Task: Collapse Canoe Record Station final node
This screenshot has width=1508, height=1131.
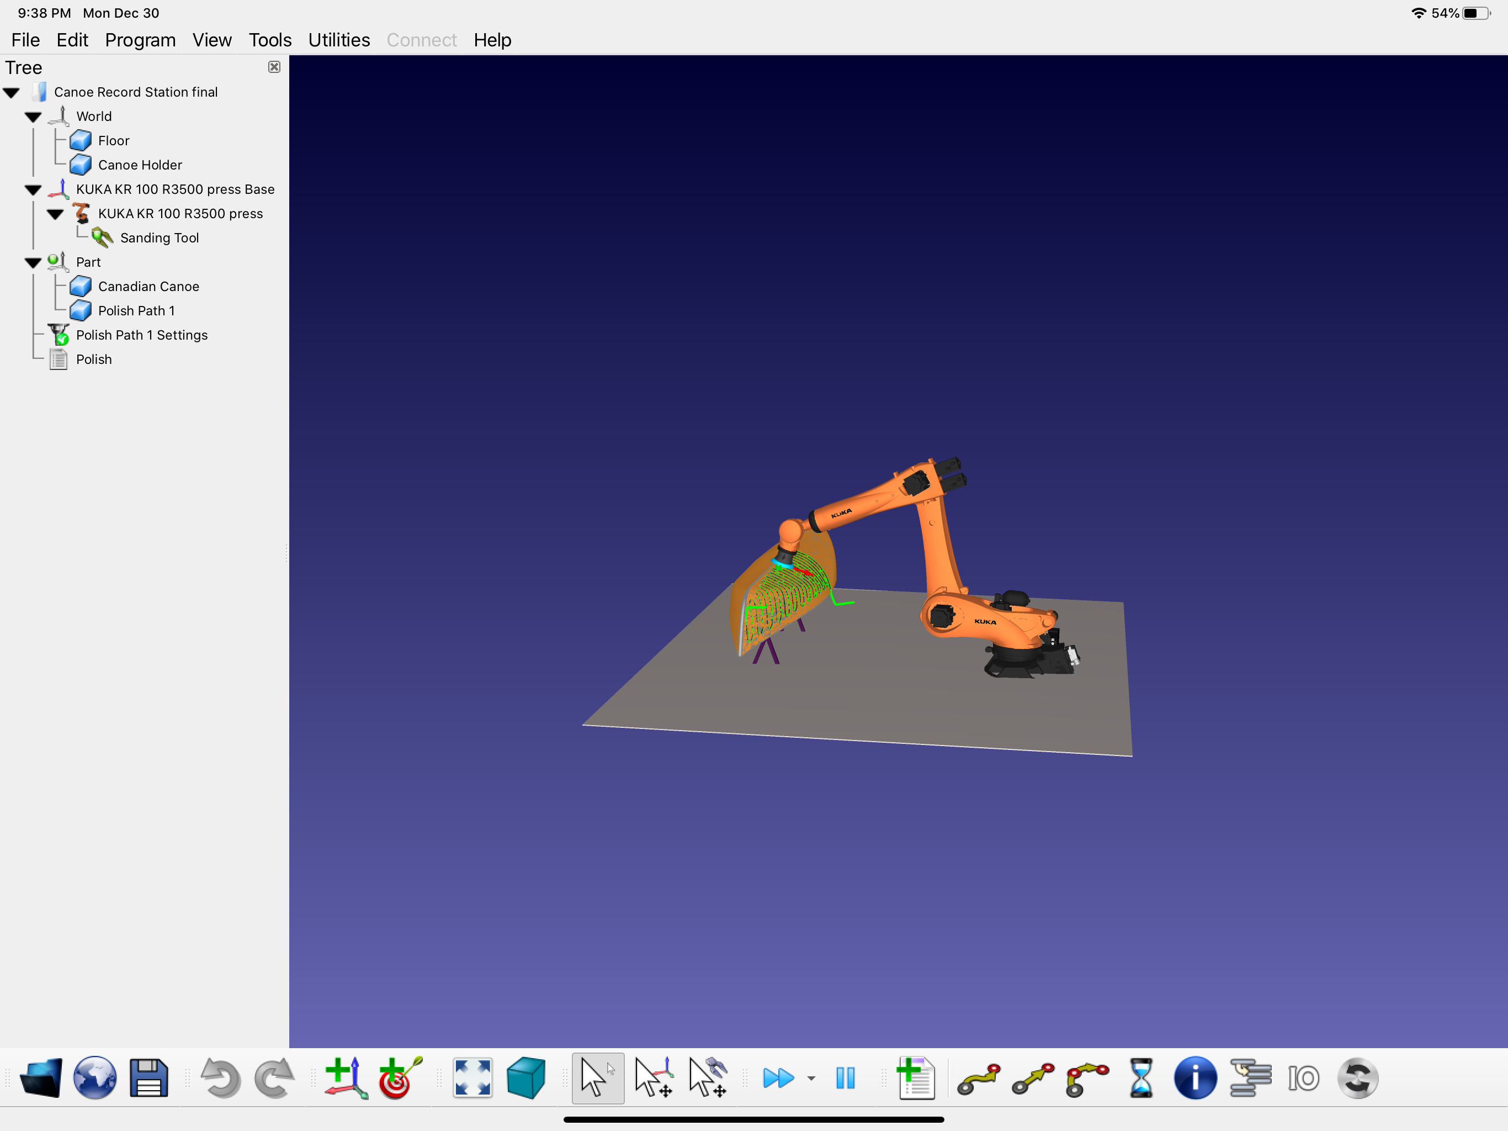Action: [x=12, y=93]
